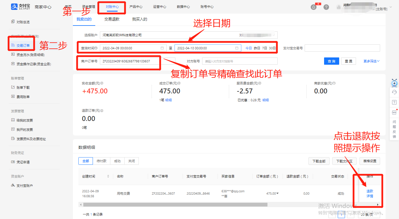
Task: Click the 重置 reset button
Action: click(x=349, y=61)
